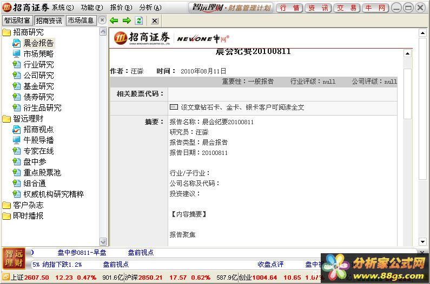Click the 智远理财 logo at bottom left
Image resolution: width=430 pixels, height=284 pixels.
point(14,258)
